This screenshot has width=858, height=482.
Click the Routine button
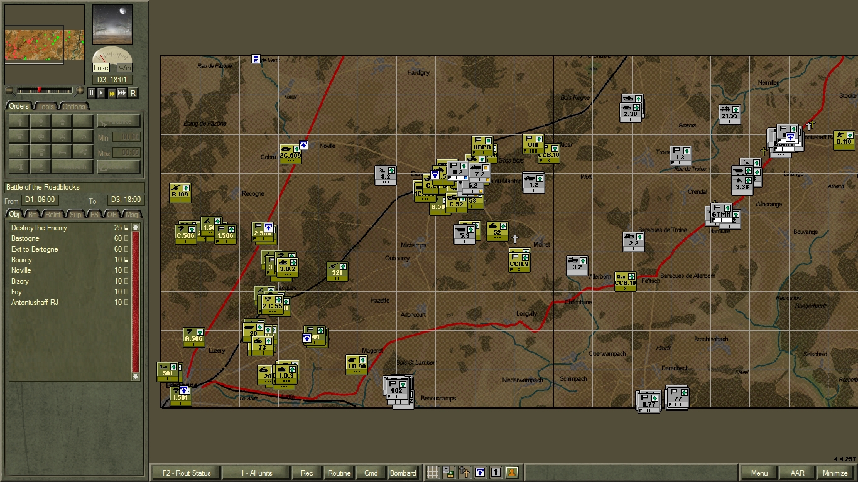339,473
